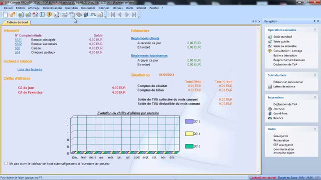Click the printer toolbar icon

pyautogui.click(x=65, y=14)
